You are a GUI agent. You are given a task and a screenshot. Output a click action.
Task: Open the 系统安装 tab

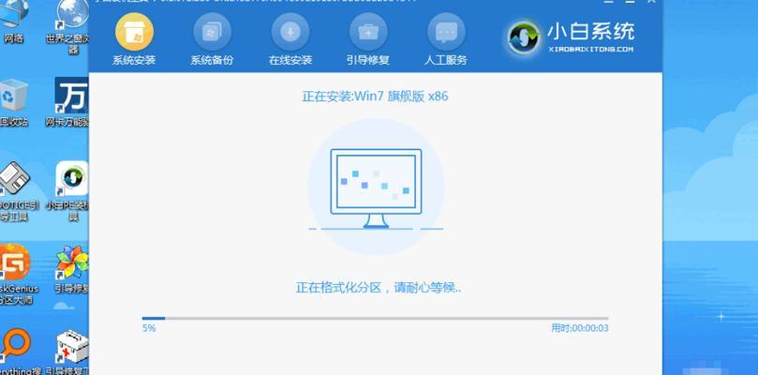tap(134, 40)
